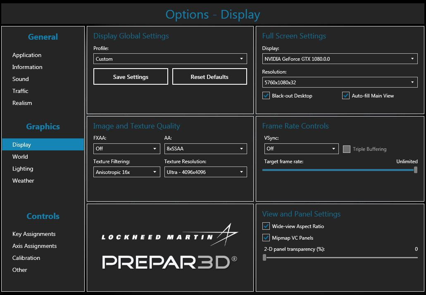Click the General section heading
This screenshot has width=426, height=295.
(43, 37)
